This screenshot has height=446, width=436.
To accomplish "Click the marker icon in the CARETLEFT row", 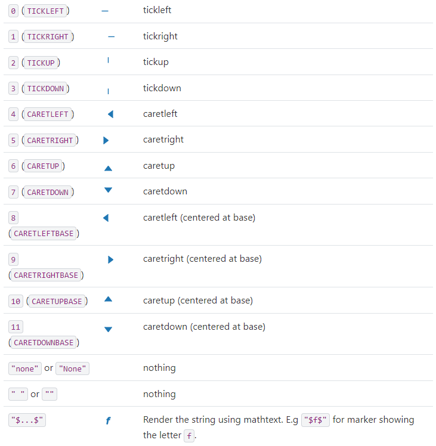I will coord(110,114).
